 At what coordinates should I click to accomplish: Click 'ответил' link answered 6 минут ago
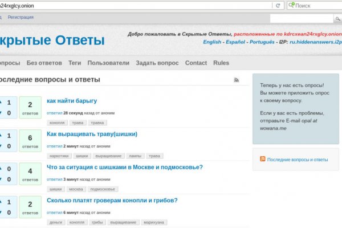(x=55, y=213)
